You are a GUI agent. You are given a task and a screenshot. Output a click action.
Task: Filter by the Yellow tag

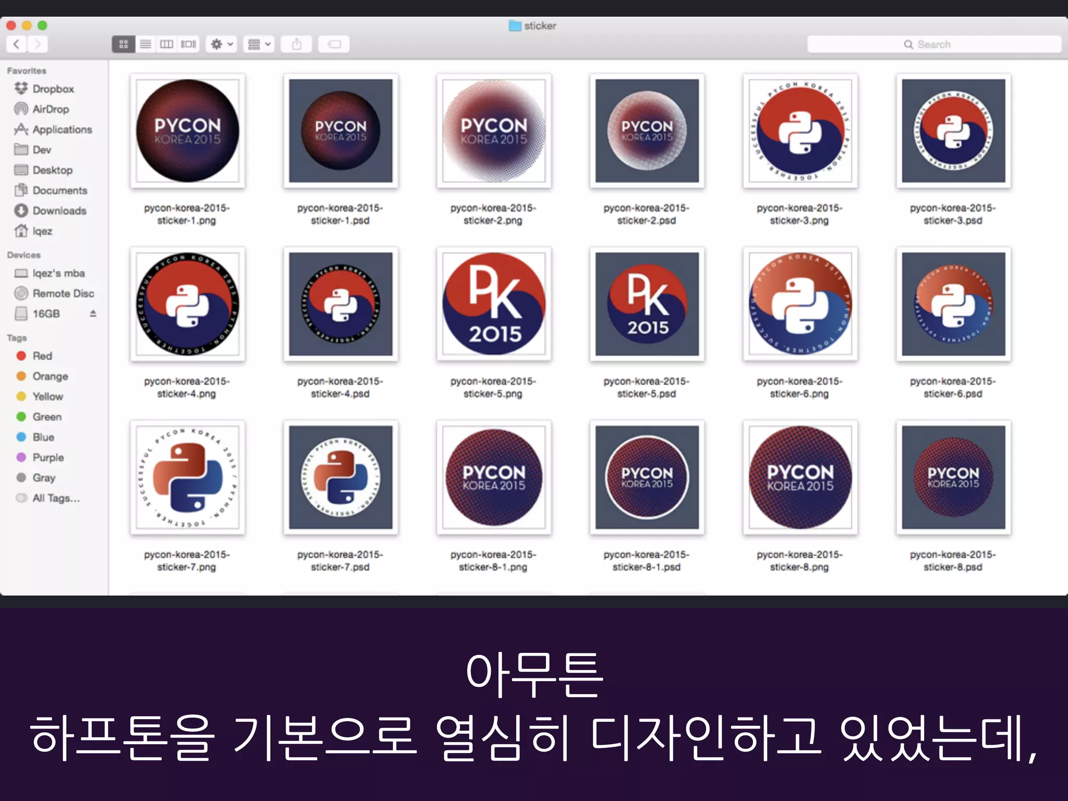coord(41,397)
